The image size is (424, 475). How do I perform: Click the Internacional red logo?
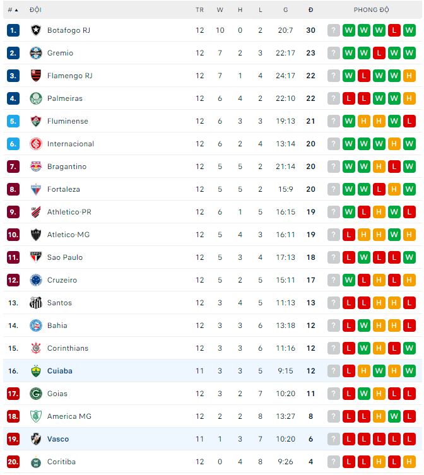click(36, 144)
